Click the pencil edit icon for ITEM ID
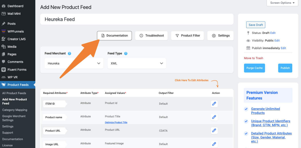 (x=214, y=104)
